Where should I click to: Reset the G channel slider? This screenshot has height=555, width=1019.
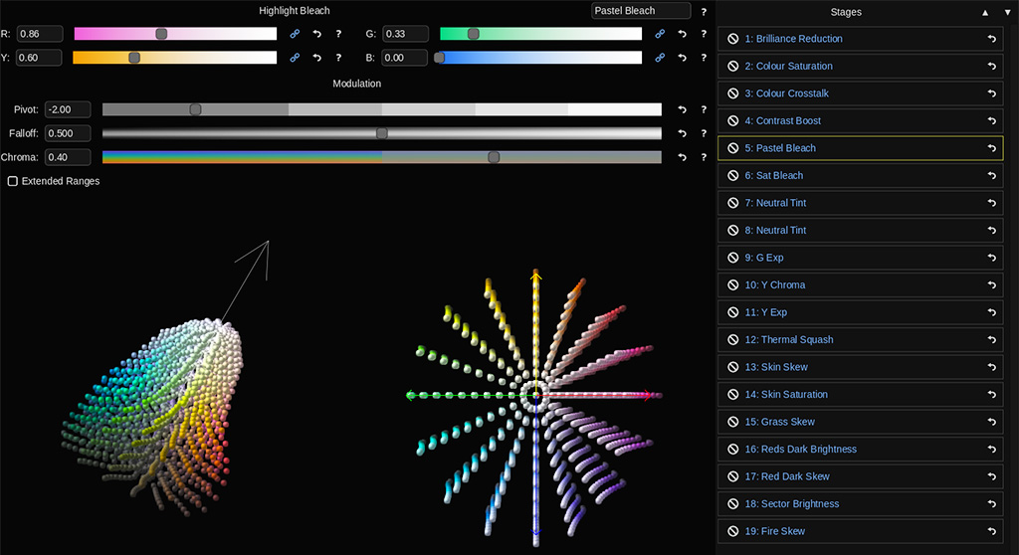pyautogui.click(x=682, y=34)
